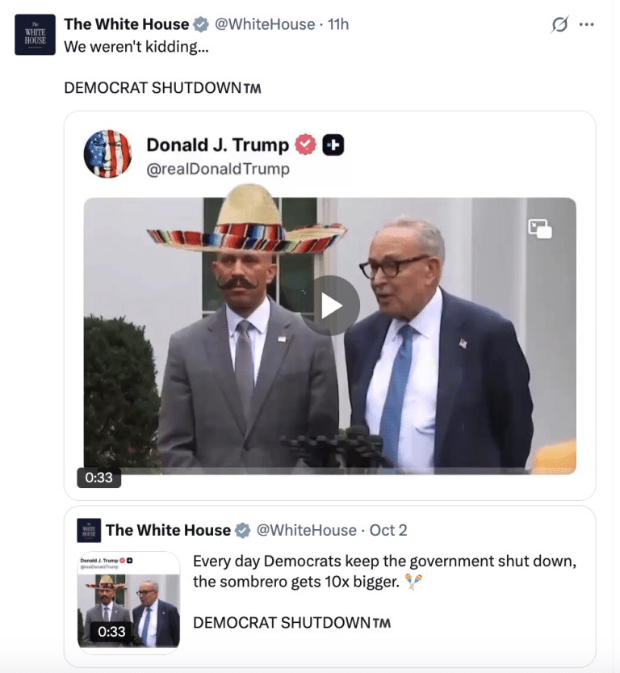Viewport: 620px width, 673px height.
Task: Click the black plus badge near Trump's name
Action: tap(333, 145)
